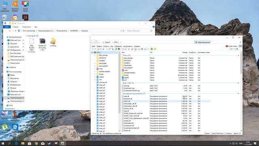
Task: Open the Mail app from taskbar
Action: [x=42, y=143]
